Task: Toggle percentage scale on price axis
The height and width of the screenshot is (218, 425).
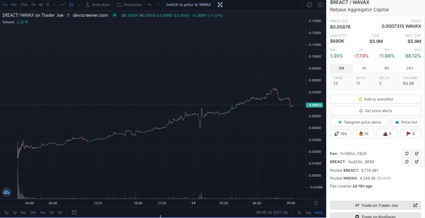Action: point(299,212)
